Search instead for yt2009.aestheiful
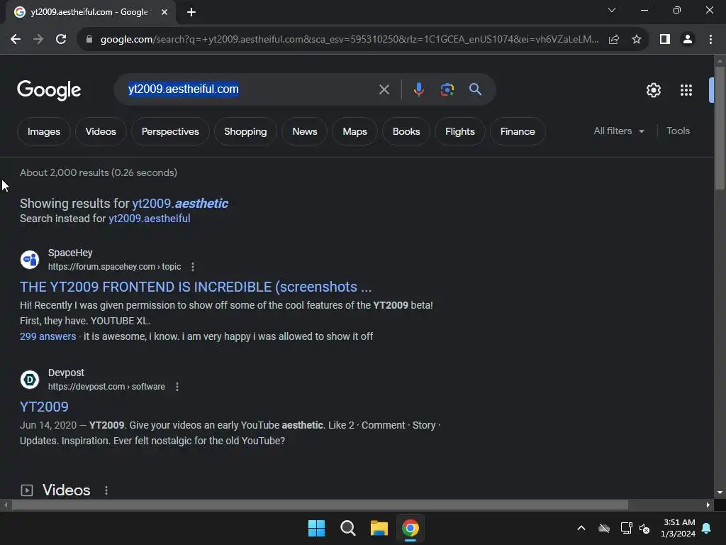The image size is (726, 545). 149,219
